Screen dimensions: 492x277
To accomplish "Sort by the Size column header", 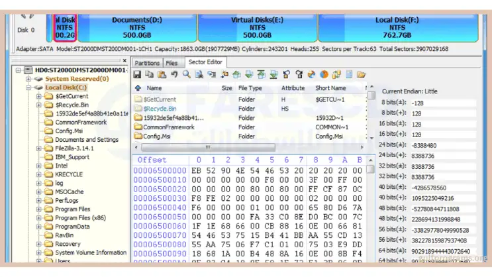I will click(x=226, y=88).
